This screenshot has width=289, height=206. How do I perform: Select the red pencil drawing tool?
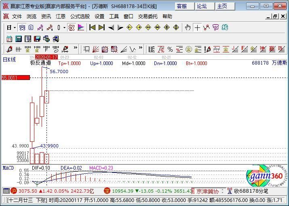pyautogui.click(x=9, y=49)
